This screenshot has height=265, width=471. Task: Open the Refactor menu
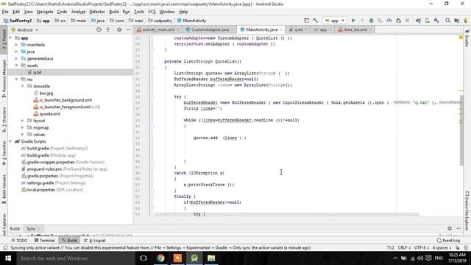(97, 12)
